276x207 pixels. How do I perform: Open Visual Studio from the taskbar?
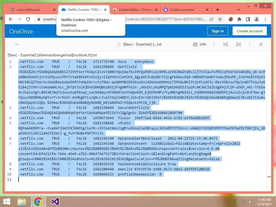click(x=55, y=202)
